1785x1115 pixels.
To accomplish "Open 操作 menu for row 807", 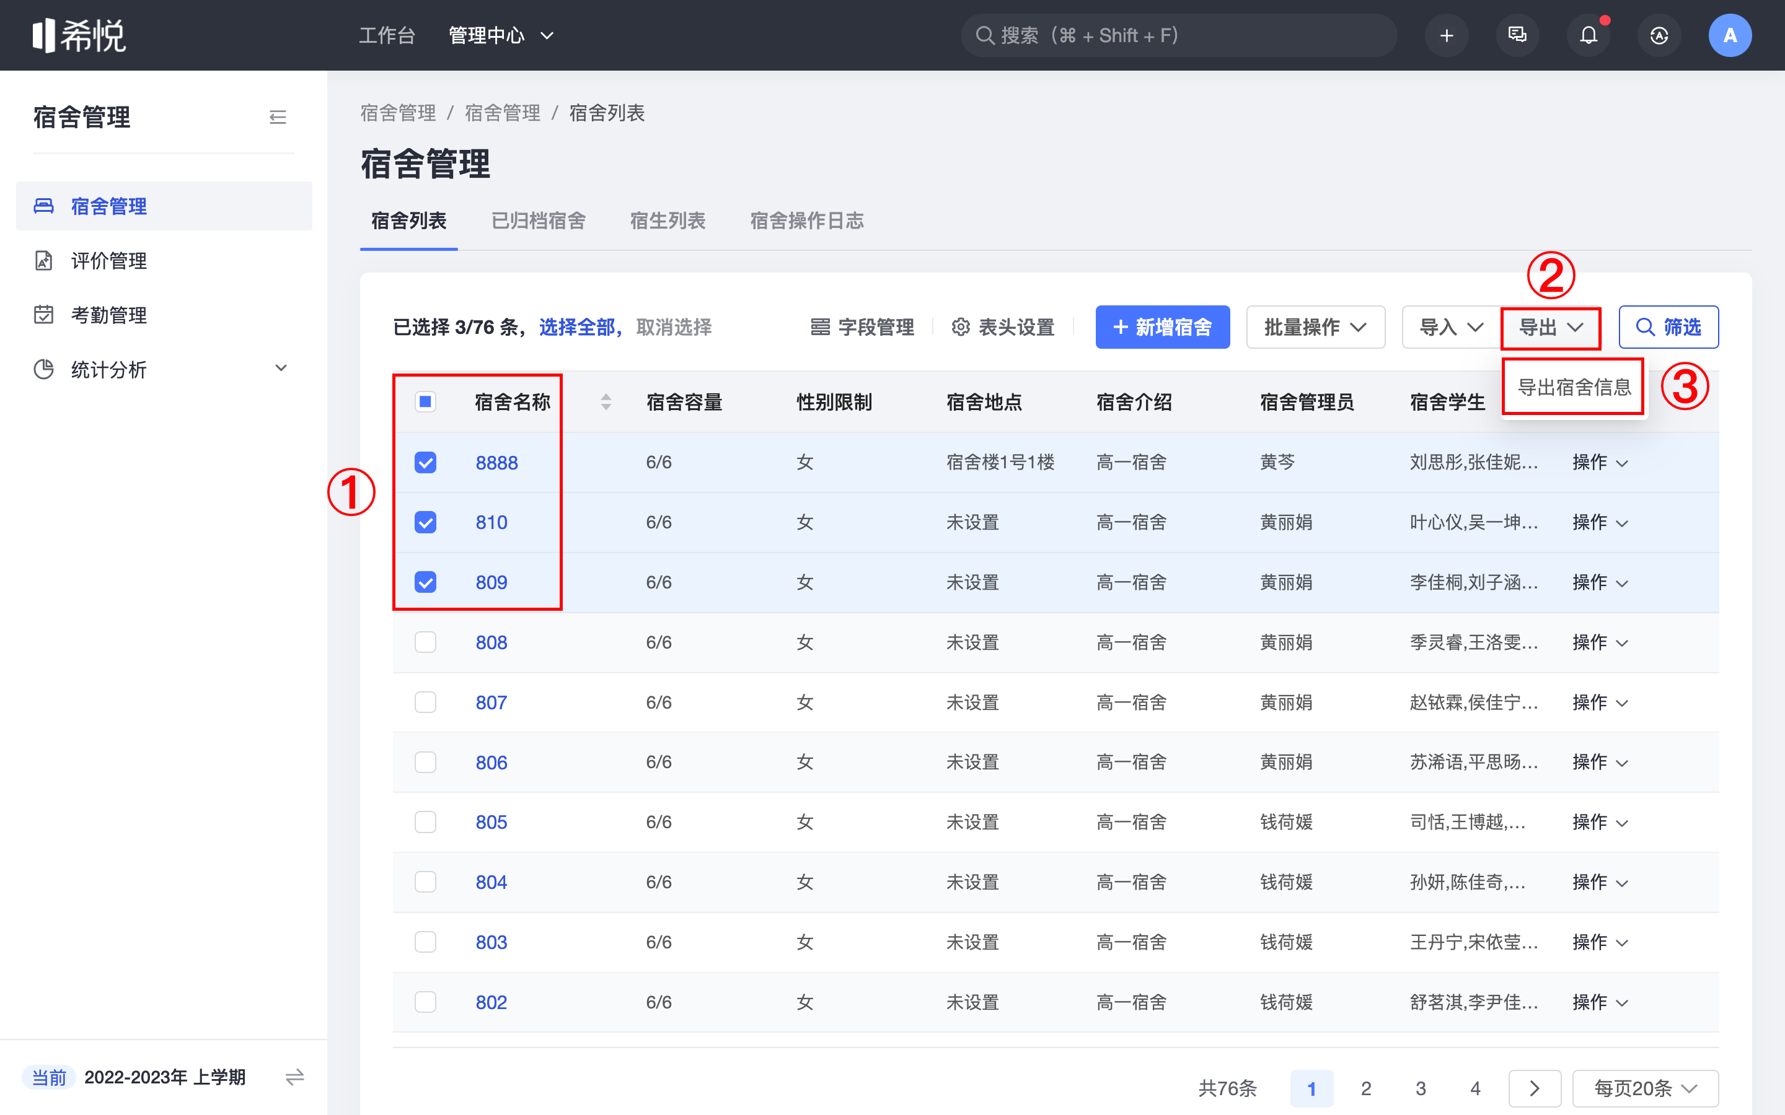I will pyautogui.click(x=1600, y=702).
